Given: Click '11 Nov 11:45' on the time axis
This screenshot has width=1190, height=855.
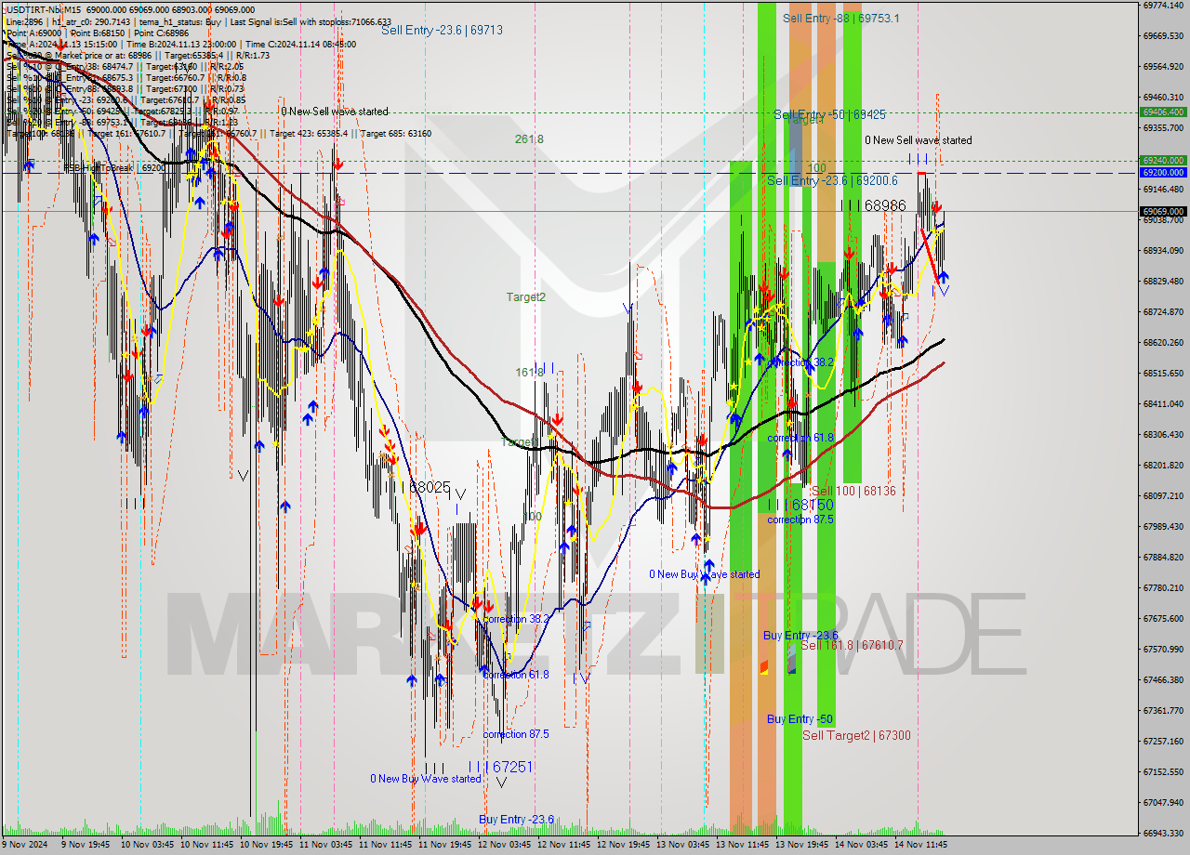Looking at the screenshot, I should pyautogui.click(x=385, y=846).
